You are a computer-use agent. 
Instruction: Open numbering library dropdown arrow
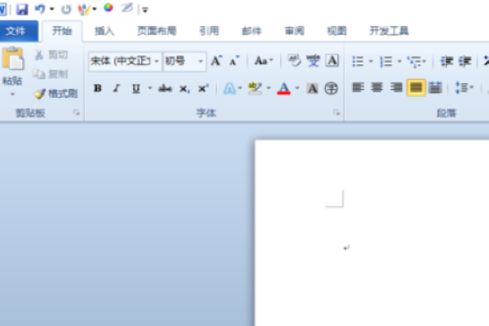pos(399,61)
